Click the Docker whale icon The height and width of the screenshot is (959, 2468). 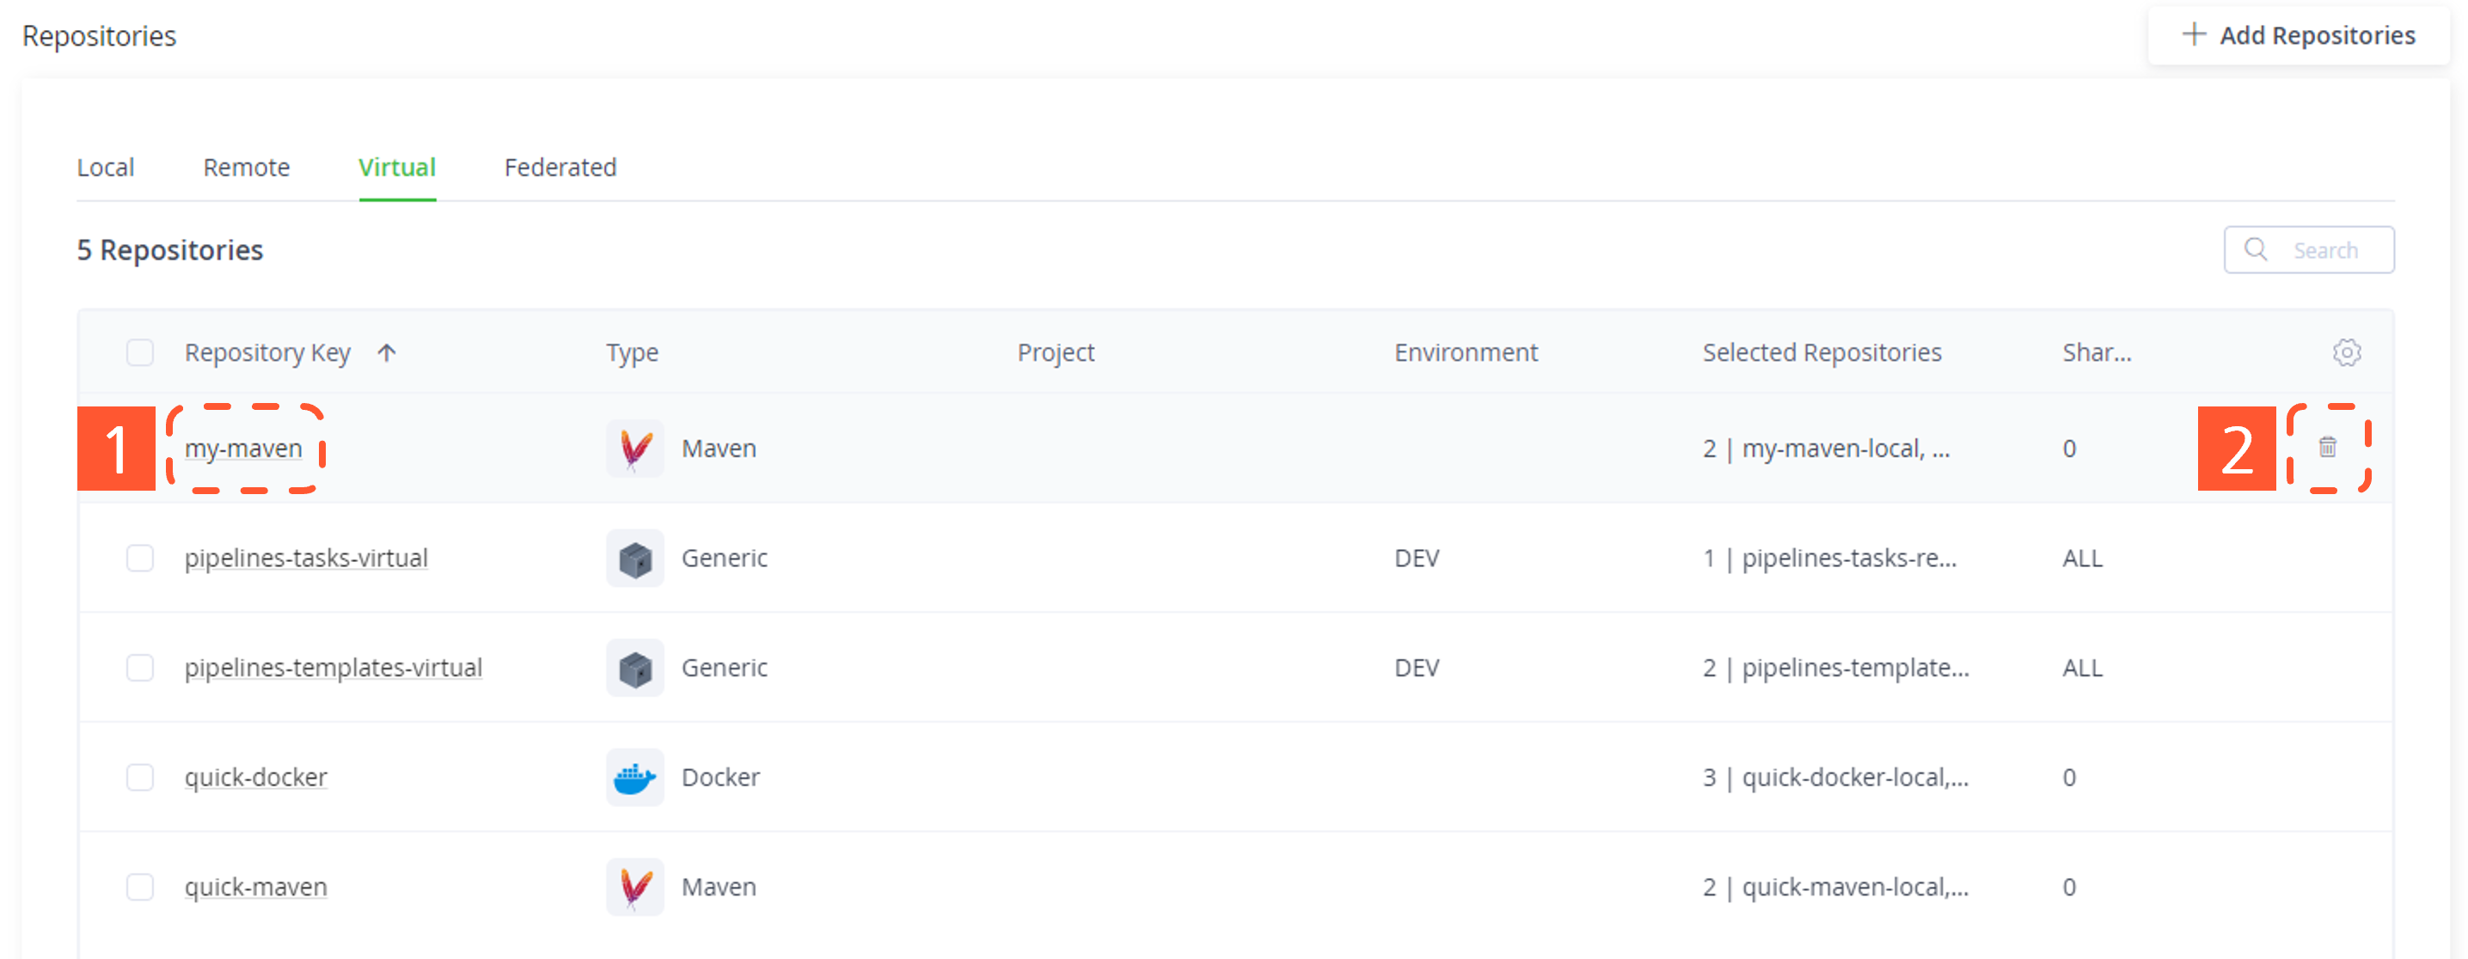(634, 777)
